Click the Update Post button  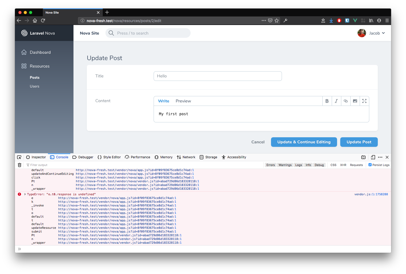[x=359, y=142]
